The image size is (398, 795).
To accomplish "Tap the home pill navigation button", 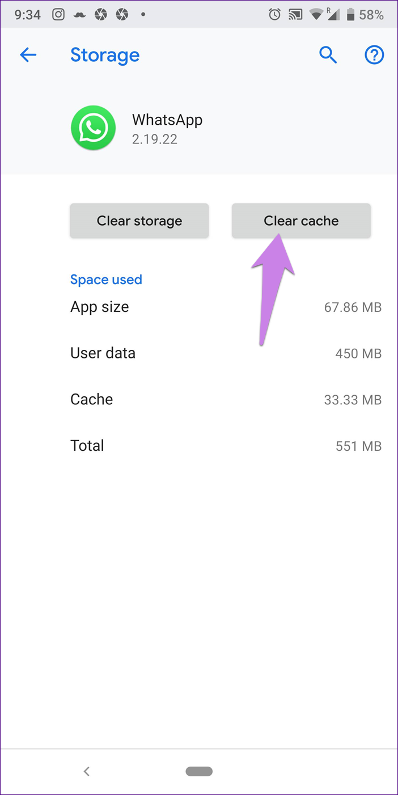I will click(x=199, y=771).
